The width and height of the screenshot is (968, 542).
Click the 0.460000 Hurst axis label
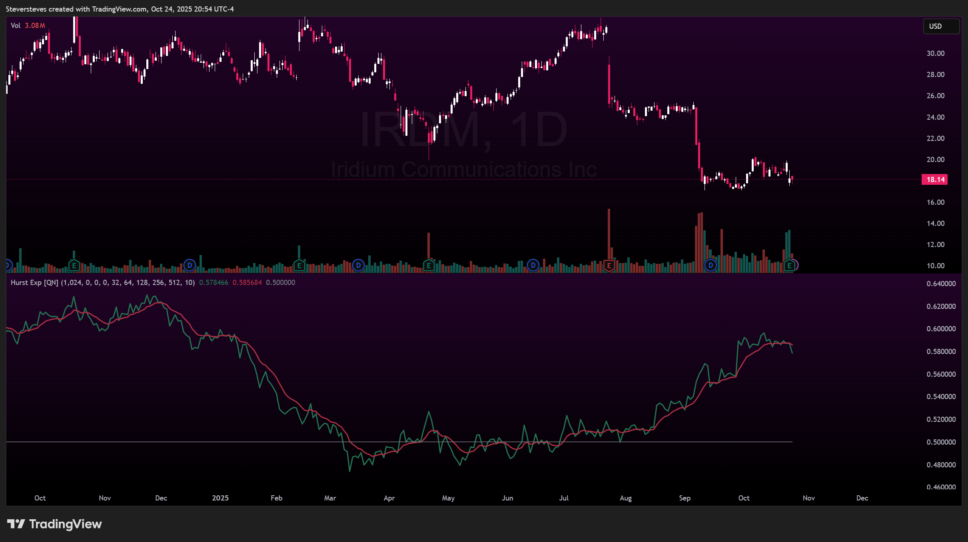click(941, 487)
